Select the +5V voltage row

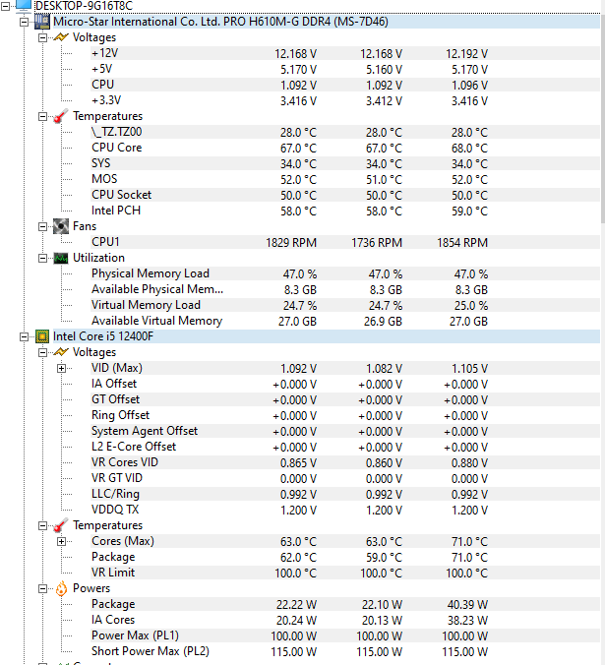(344, 69)
